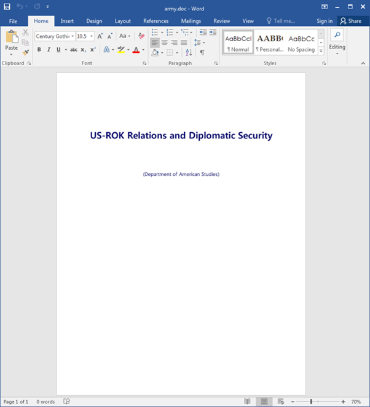The image size is (370, 407).
Task: Toggle Italic formatting
Action: click(49, 50)
